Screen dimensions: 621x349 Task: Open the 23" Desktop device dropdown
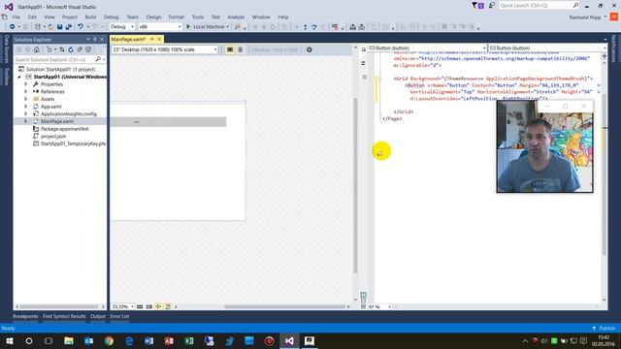pos(165,49)
